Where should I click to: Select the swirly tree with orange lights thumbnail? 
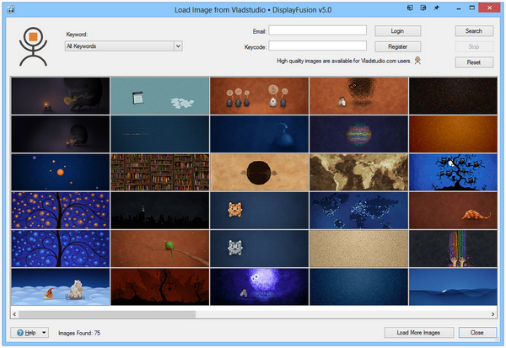coord(61,211)
